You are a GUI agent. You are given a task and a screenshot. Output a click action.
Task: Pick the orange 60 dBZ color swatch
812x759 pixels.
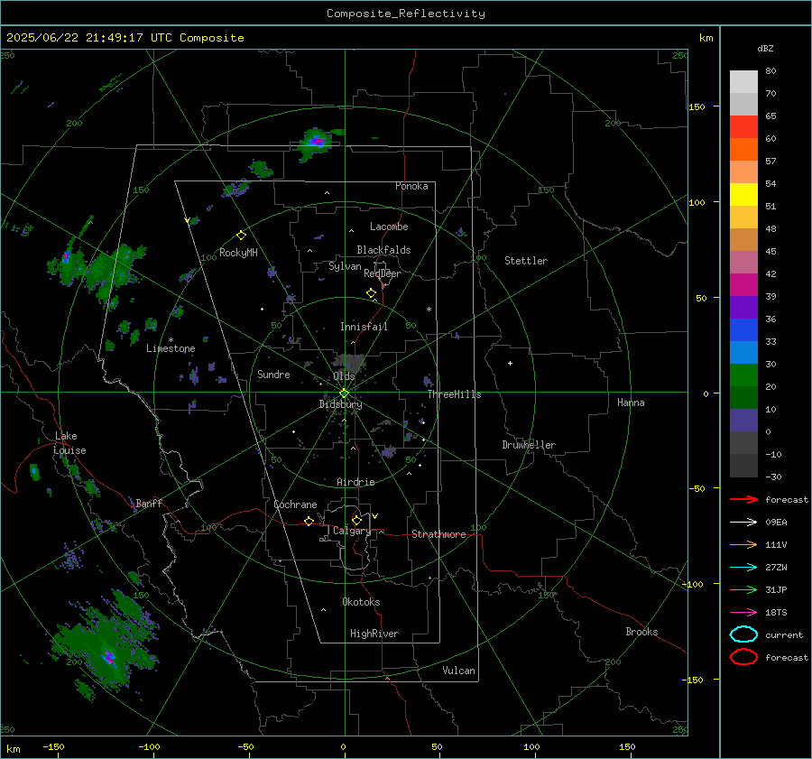743,149
